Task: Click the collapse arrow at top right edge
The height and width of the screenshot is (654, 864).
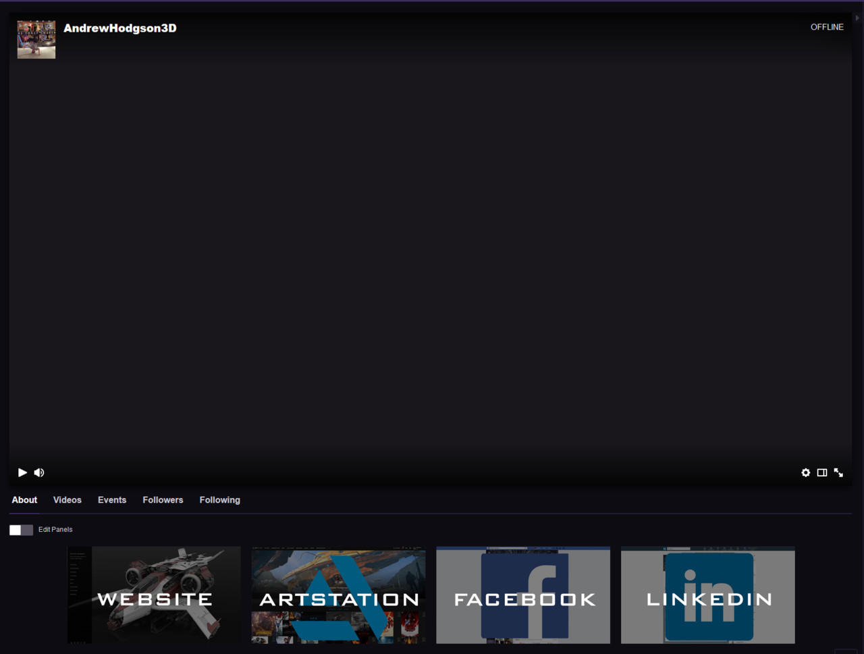Action: click(857, 18)
